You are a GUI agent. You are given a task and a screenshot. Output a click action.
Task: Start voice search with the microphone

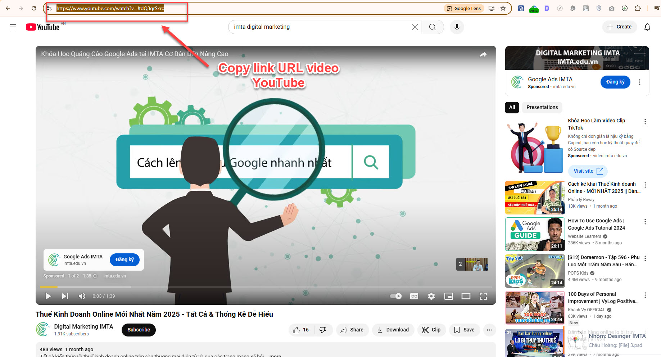pos(457,27)
